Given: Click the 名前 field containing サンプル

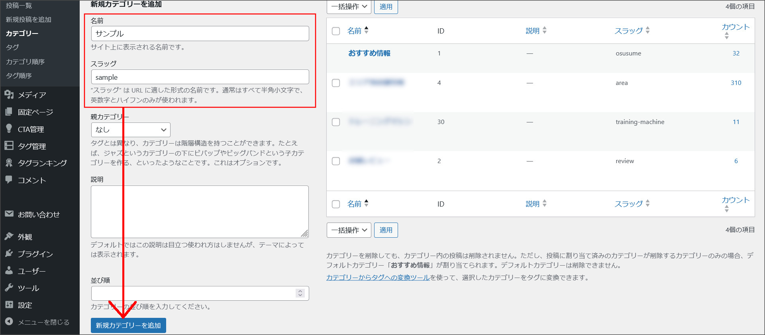Looking at the screenshot, I should click(x=200, y=33).
